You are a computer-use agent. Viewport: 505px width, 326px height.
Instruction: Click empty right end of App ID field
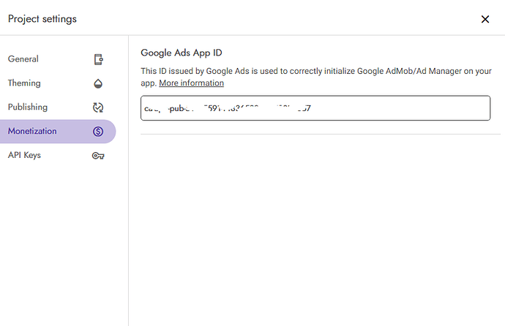[x=439, y=108]
